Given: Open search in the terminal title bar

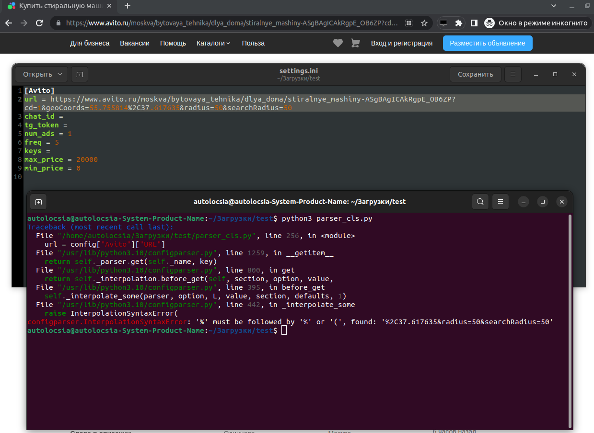Looking at the screenshot, I should (480, 202).
